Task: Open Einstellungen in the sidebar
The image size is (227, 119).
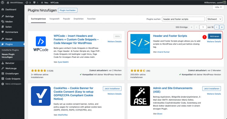Action: click(12, 73)
